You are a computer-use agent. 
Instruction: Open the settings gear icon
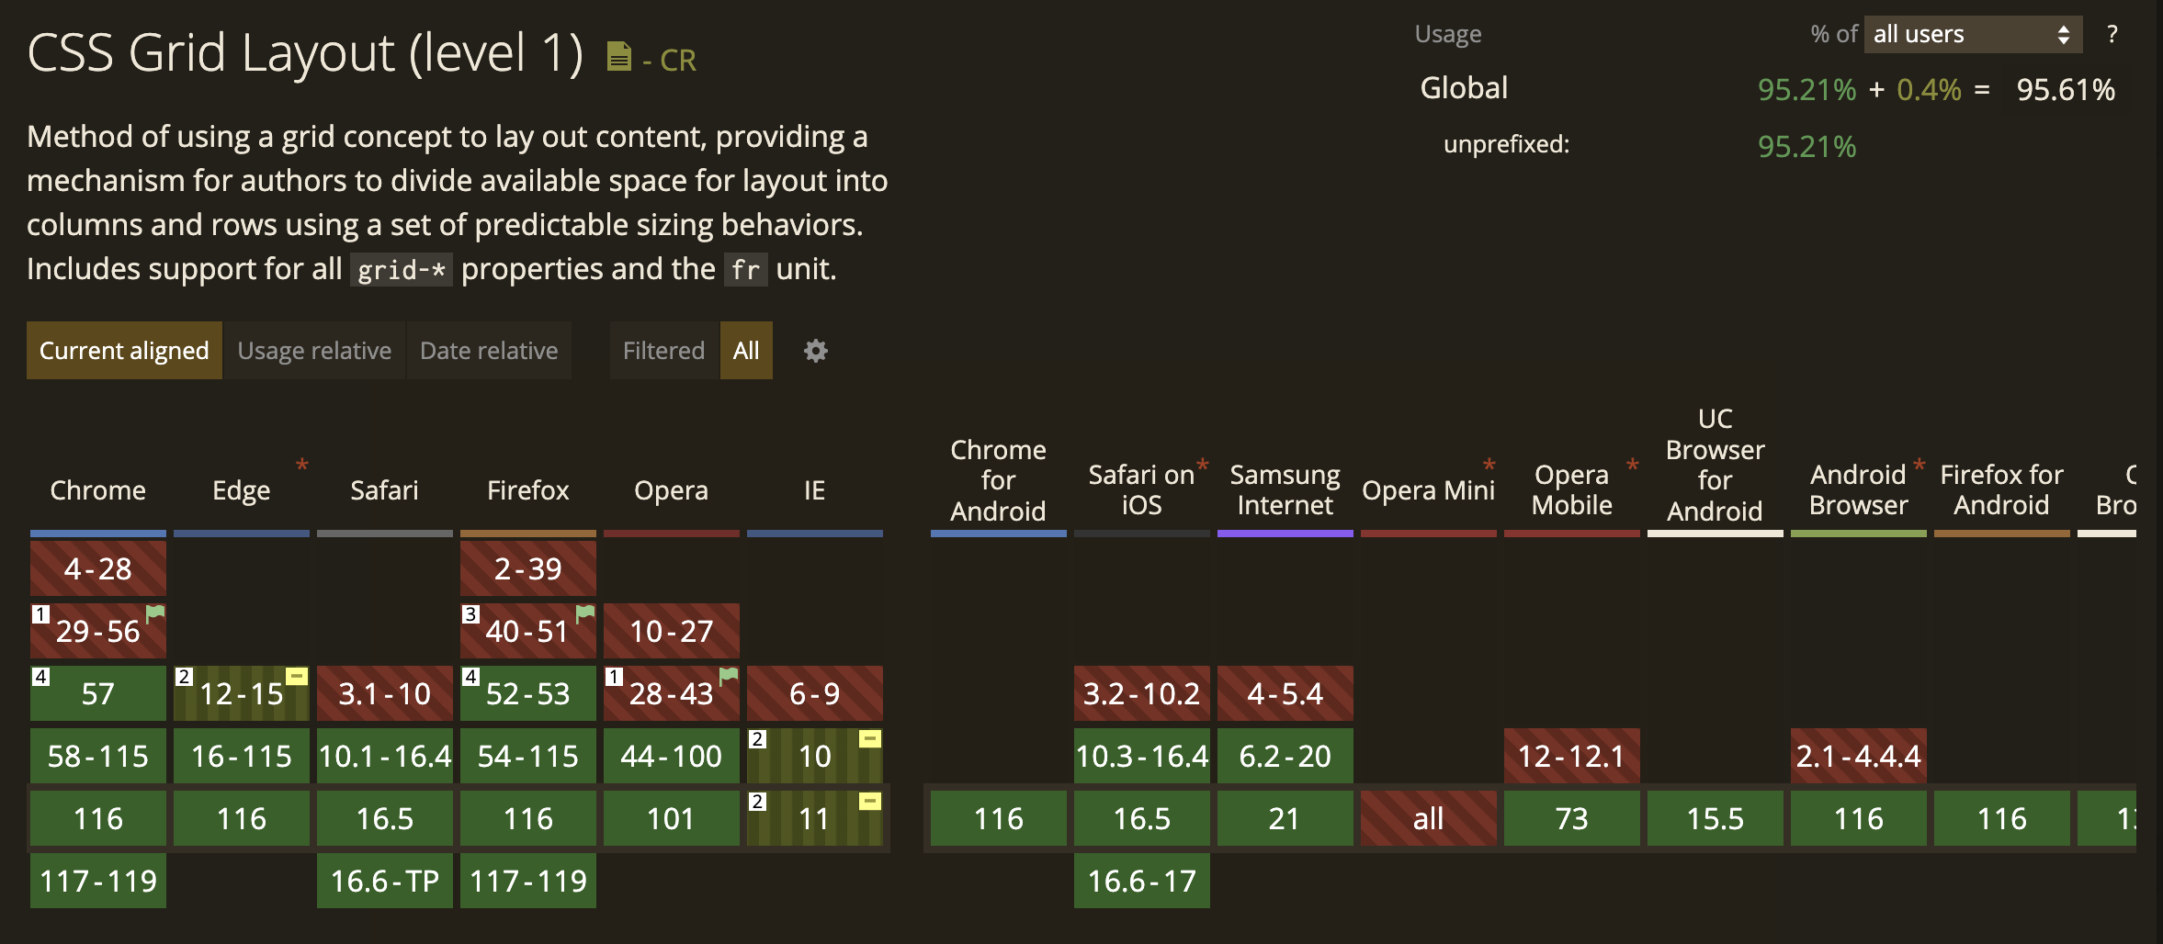pos(815,351)
